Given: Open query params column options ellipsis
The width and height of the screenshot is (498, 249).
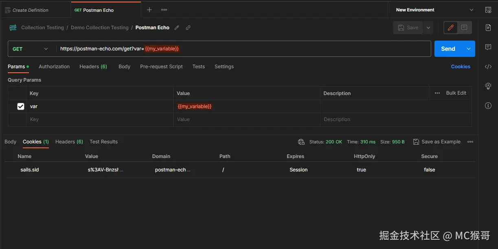Looking at the screenshot, I should pos(437,93).
